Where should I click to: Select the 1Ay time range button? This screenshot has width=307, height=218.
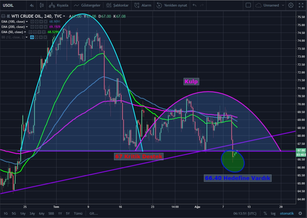(x=23, y=213)
